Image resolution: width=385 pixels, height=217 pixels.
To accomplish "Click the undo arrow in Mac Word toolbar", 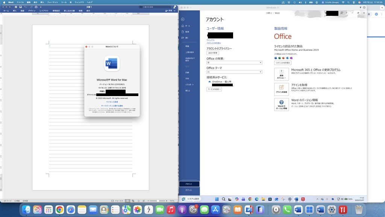I will click(x=25, y=7).
